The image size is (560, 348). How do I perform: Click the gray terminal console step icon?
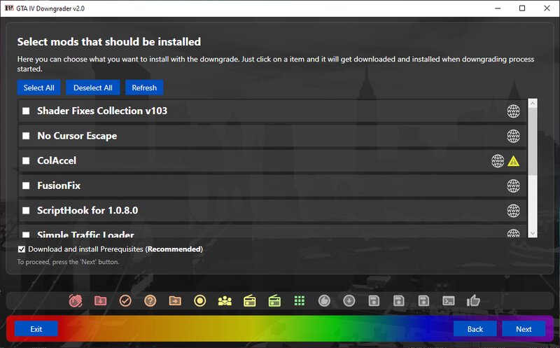click(449, 301)
